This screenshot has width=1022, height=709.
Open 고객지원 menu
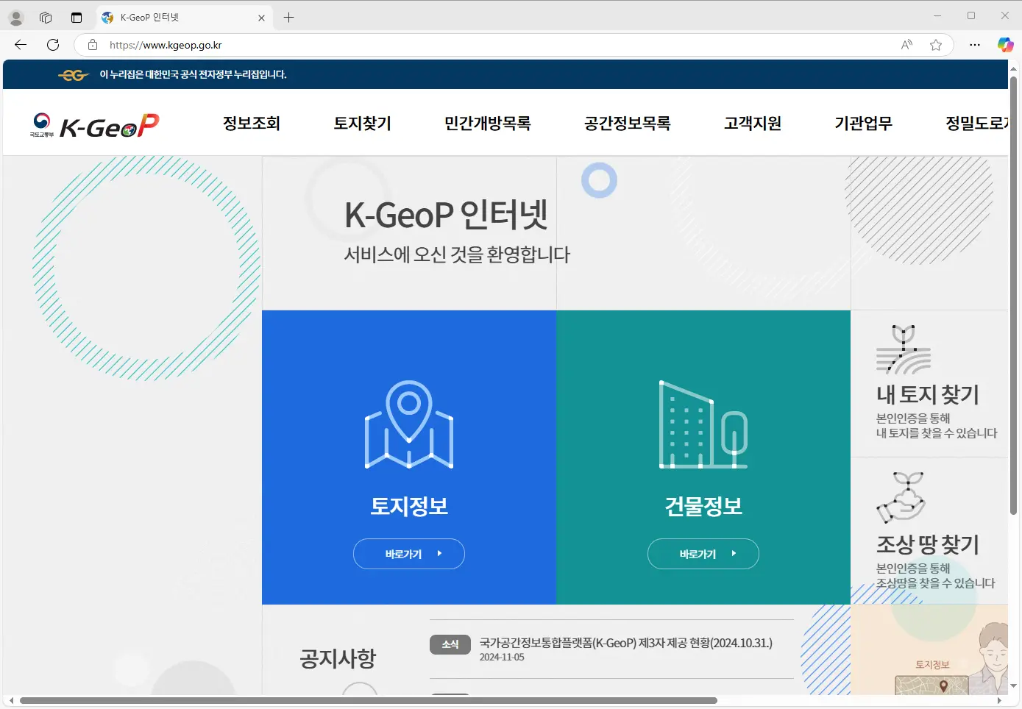753,123
